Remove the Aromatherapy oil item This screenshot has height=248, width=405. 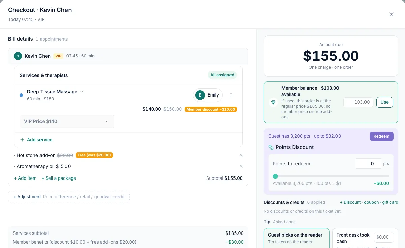pyautogui.click(x=241, y=166)
